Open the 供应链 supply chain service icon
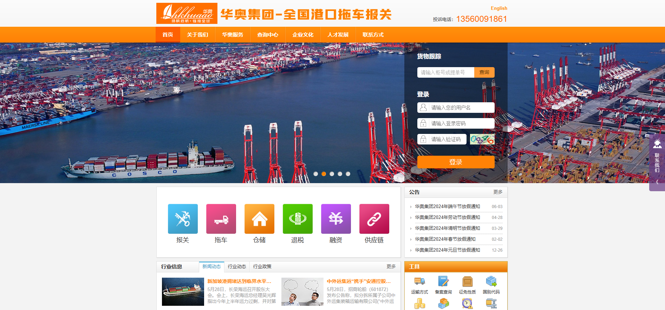The width and height of the screenshot is (665, 310). (x=374, y=219)
